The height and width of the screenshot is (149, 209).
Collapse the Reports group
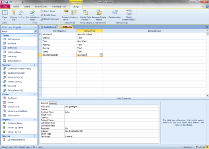click(35, 120)
